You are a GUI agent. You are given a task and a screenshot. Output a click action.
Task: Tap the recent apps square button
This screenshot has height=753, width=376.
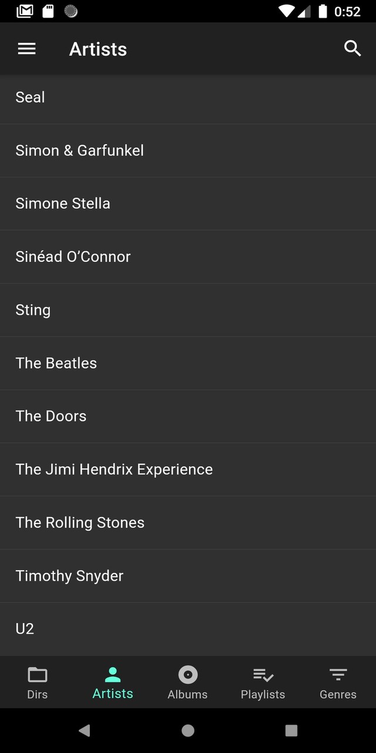point(291,731)
